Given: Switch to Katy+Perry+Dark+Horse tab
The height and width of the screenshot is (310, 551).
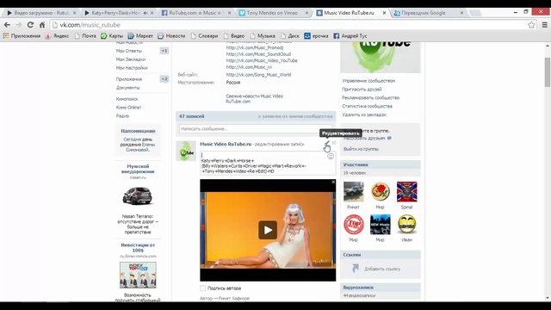Looking at the screenshot, I should tap(116, 13).
